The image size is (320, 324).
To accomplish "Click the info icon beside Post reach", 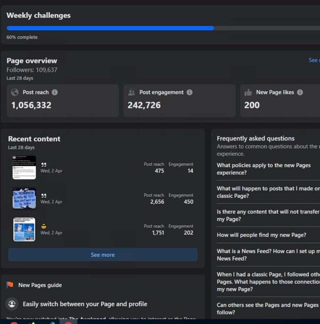I will click(55, 92).
